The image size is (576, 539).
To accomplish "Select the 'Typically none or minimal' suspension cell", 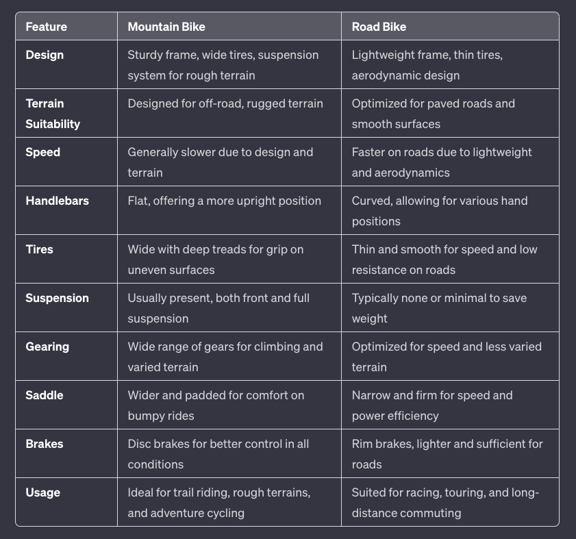I will coord(450,308).
